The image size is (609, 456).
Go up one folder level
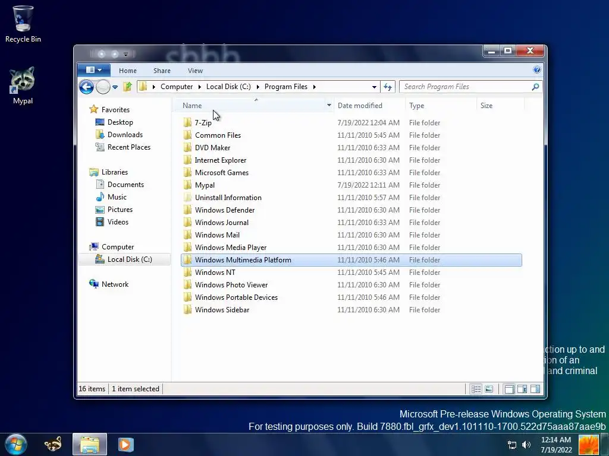tap(127, 87)
